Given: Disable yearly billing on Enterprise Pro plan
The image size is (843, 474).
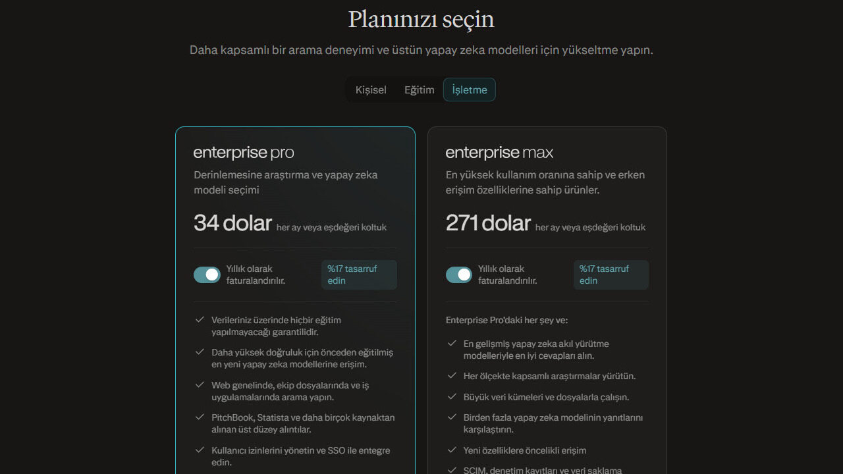Looking at the screenshot, I should click(207, 275).
